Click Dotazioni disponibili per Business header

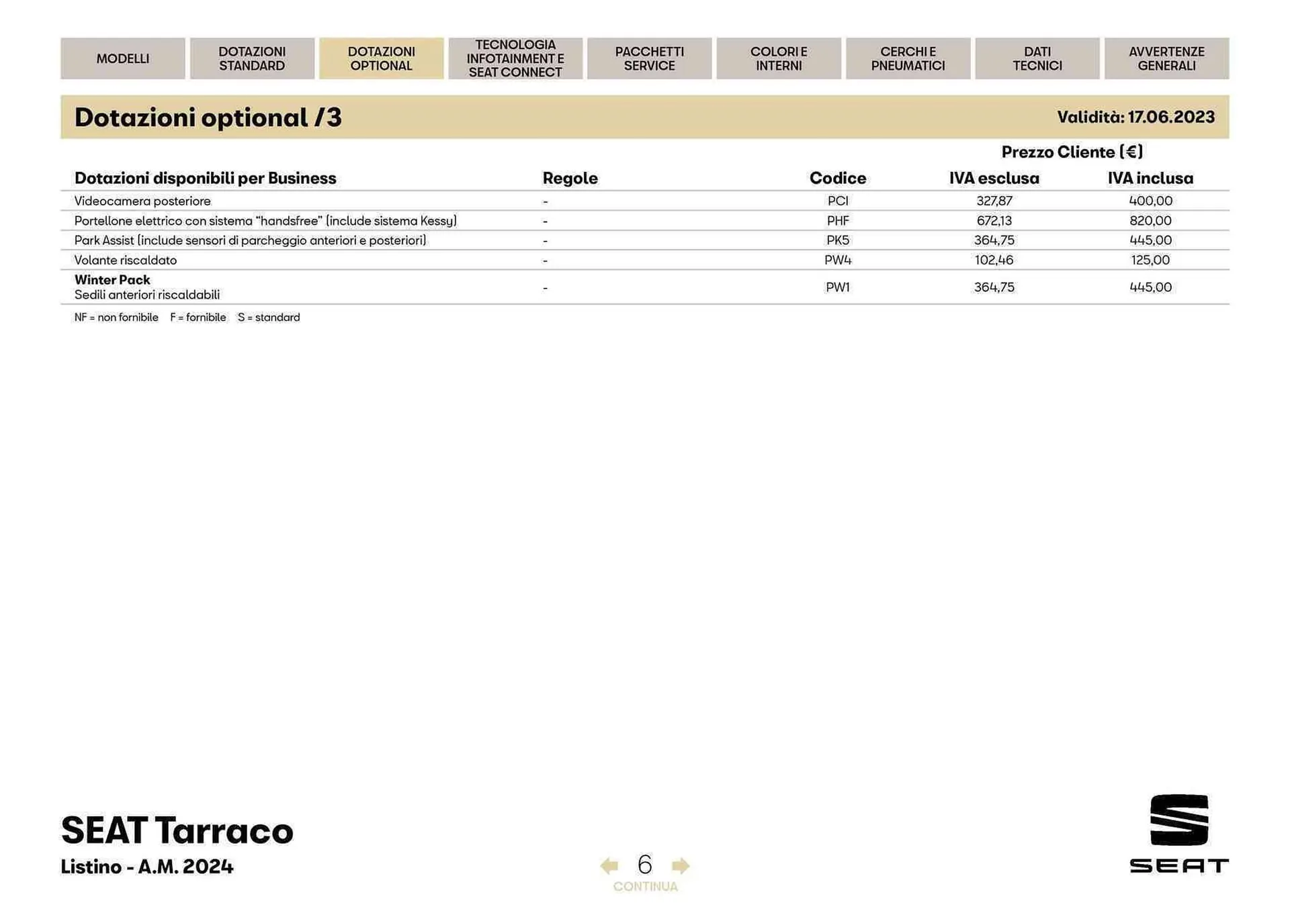pos(206,179)
